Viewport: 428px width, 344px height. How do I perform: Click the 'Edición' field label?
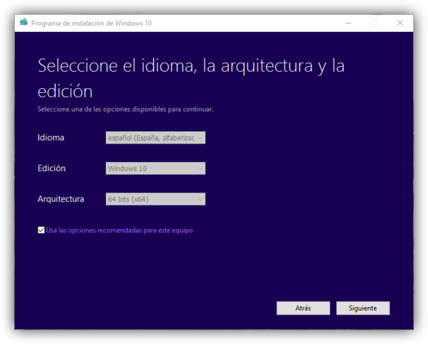pos(52,168)
